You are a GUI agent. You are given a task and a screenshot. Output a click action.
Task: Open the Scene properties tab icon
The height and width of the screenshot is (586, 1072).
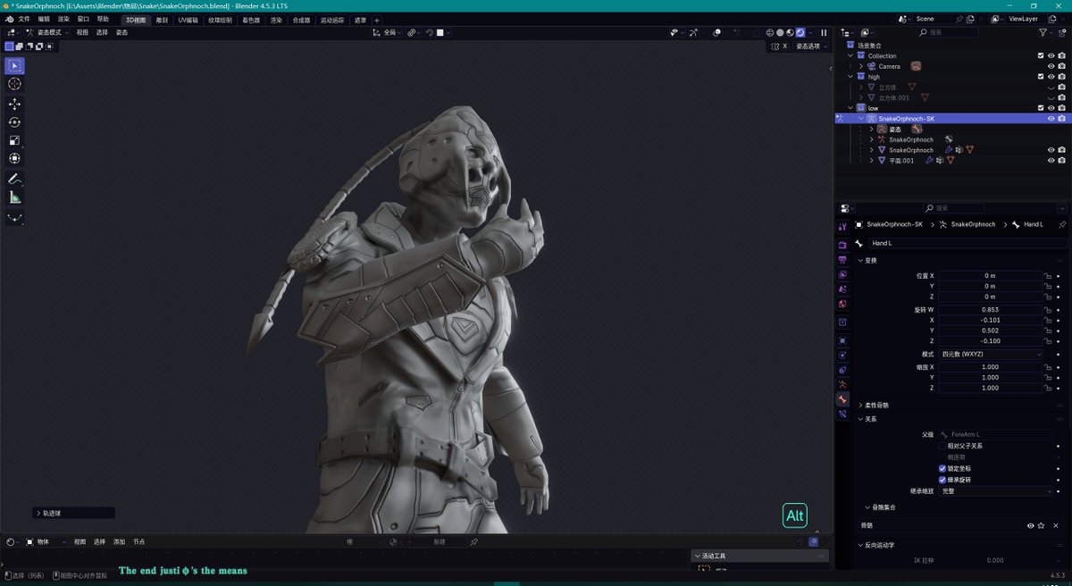click(x=842, y=289)
